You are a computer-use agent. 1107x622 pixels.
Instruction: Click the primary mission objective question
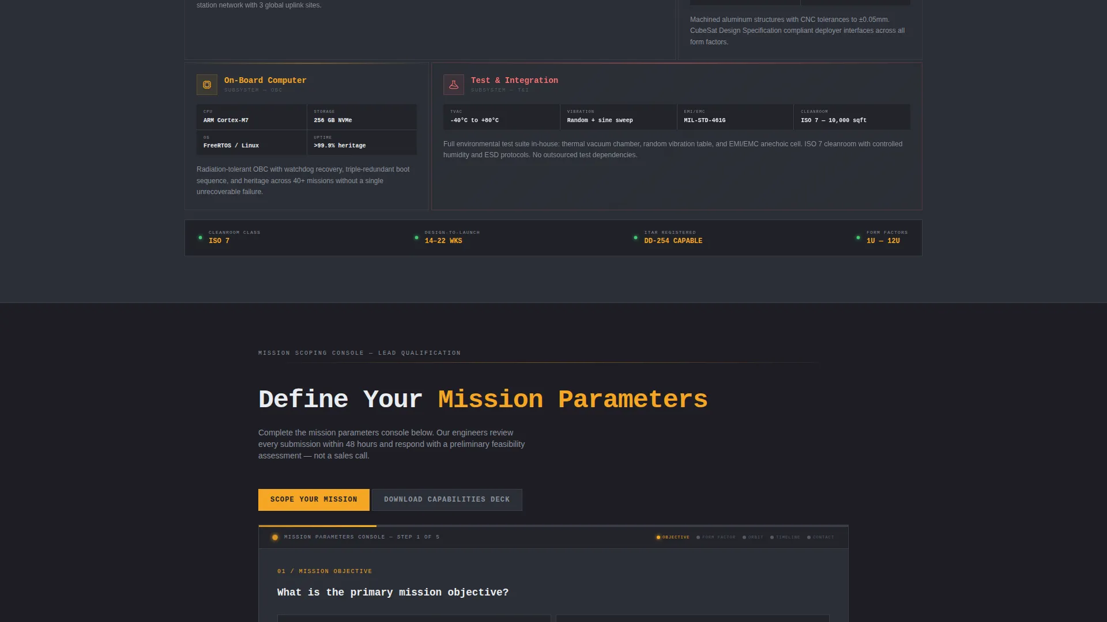[393, 593]
